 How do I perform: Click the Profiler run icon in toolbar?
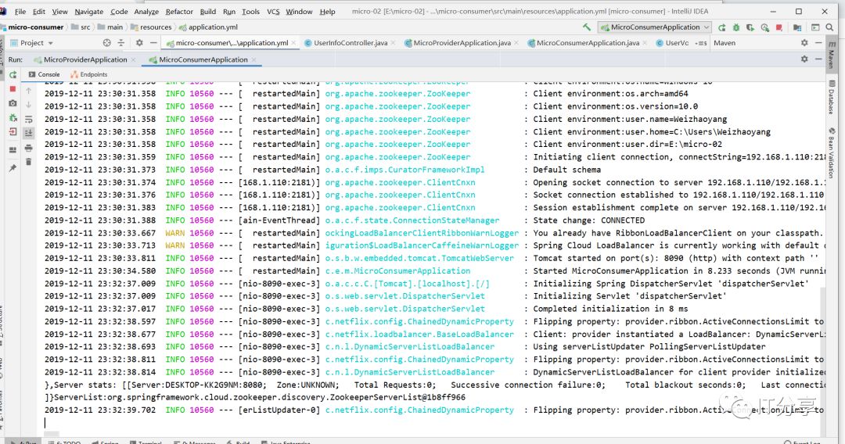click(x=764, y=27)
